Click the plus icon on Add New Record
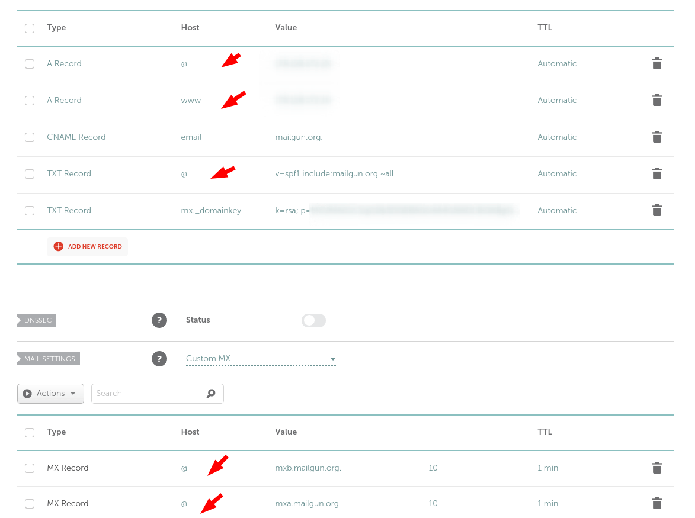The image size is (695, 518). point(59,246)
